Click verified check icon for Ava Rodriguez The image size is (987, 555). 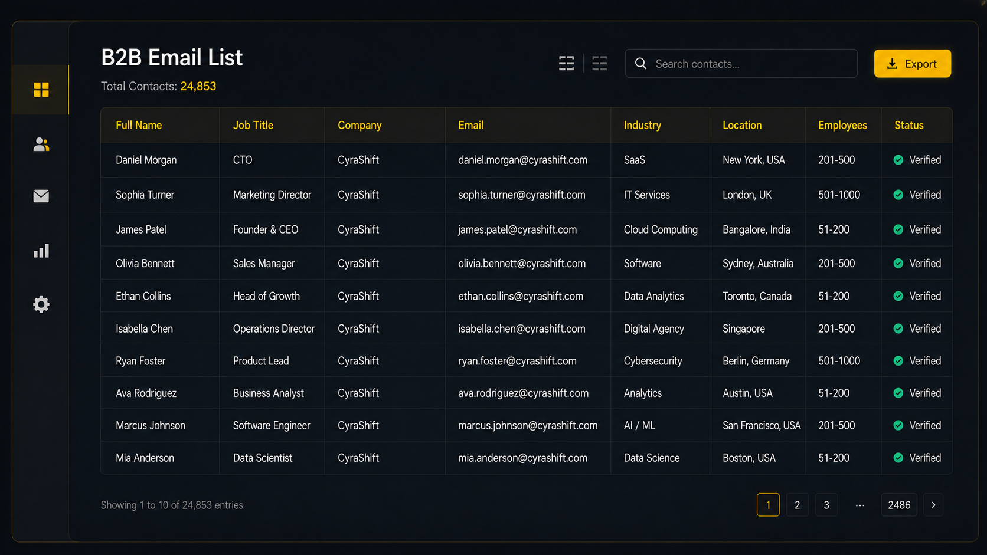click(898, 393)
